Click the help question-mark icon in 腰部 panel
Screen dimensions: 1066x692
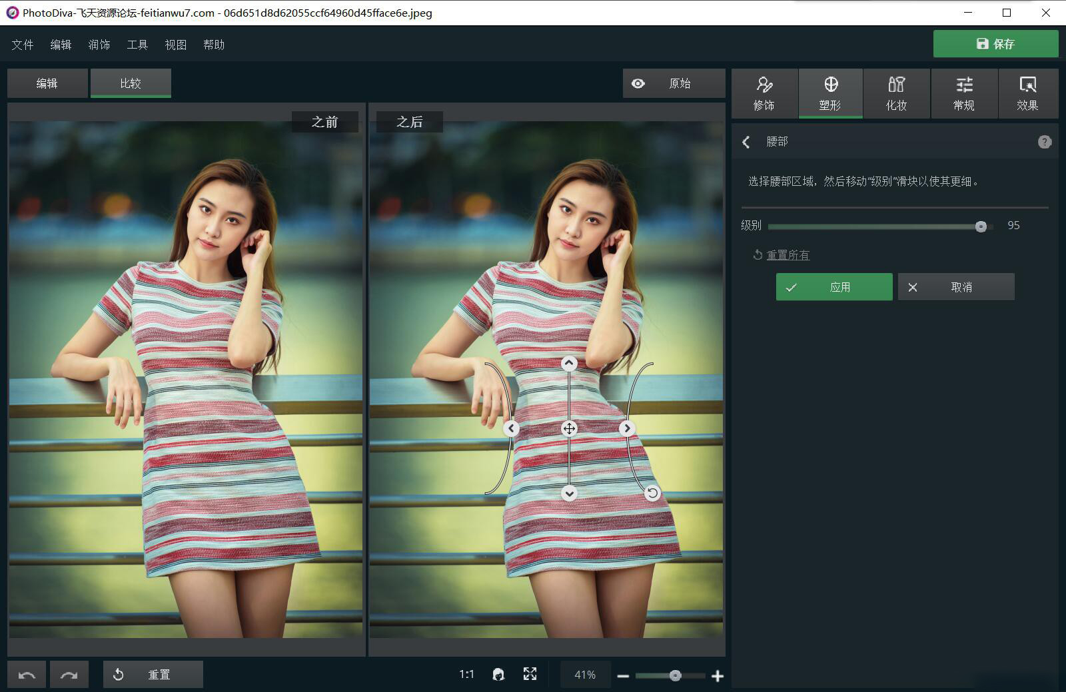point(1045,142)
